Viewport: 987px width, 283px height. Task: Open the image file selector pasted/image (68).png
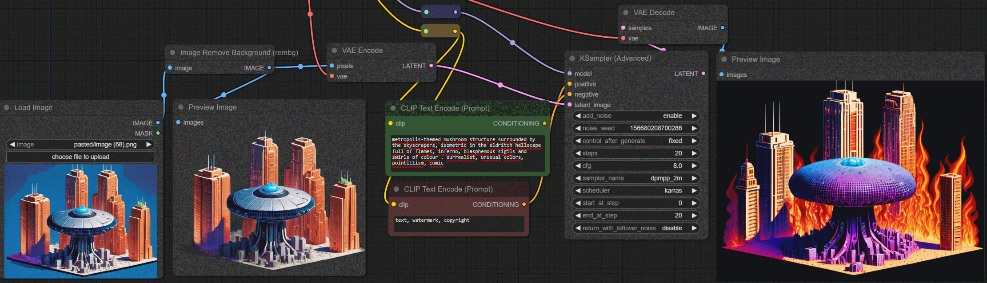point(80,145)
